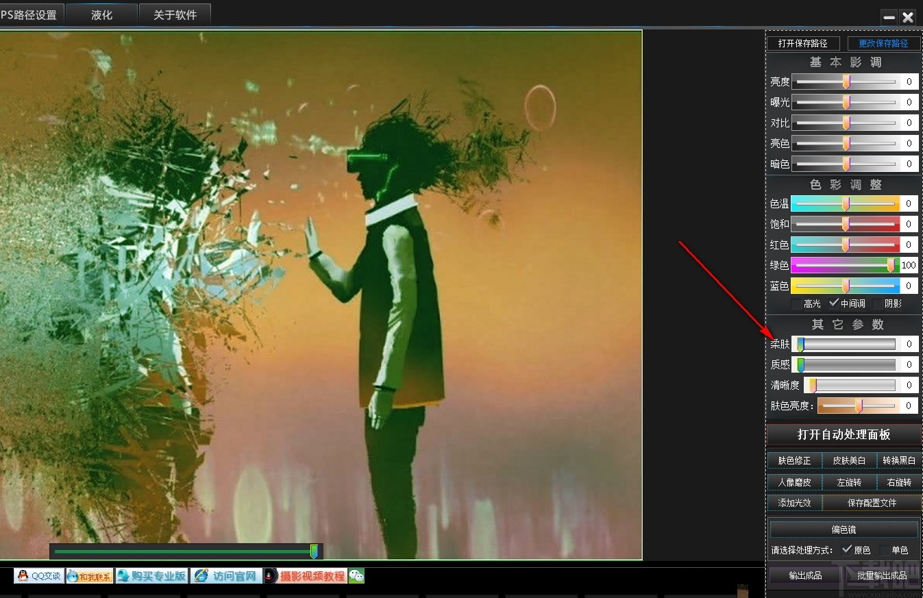Click the 亮度 brightness slider handle

[x=846, y=82]
